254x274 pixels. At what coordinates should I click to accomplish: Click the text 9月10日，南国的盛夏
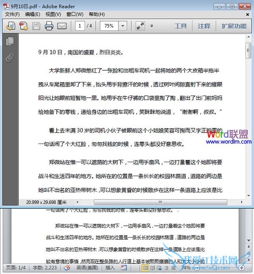(x=66, y=52)
